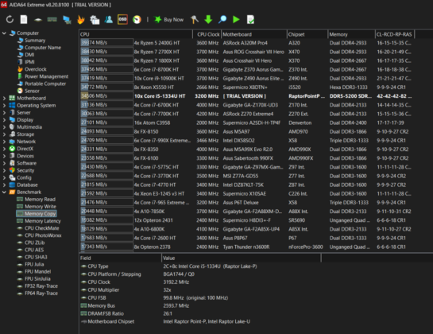Open the Report page icon

click(24, 19)
